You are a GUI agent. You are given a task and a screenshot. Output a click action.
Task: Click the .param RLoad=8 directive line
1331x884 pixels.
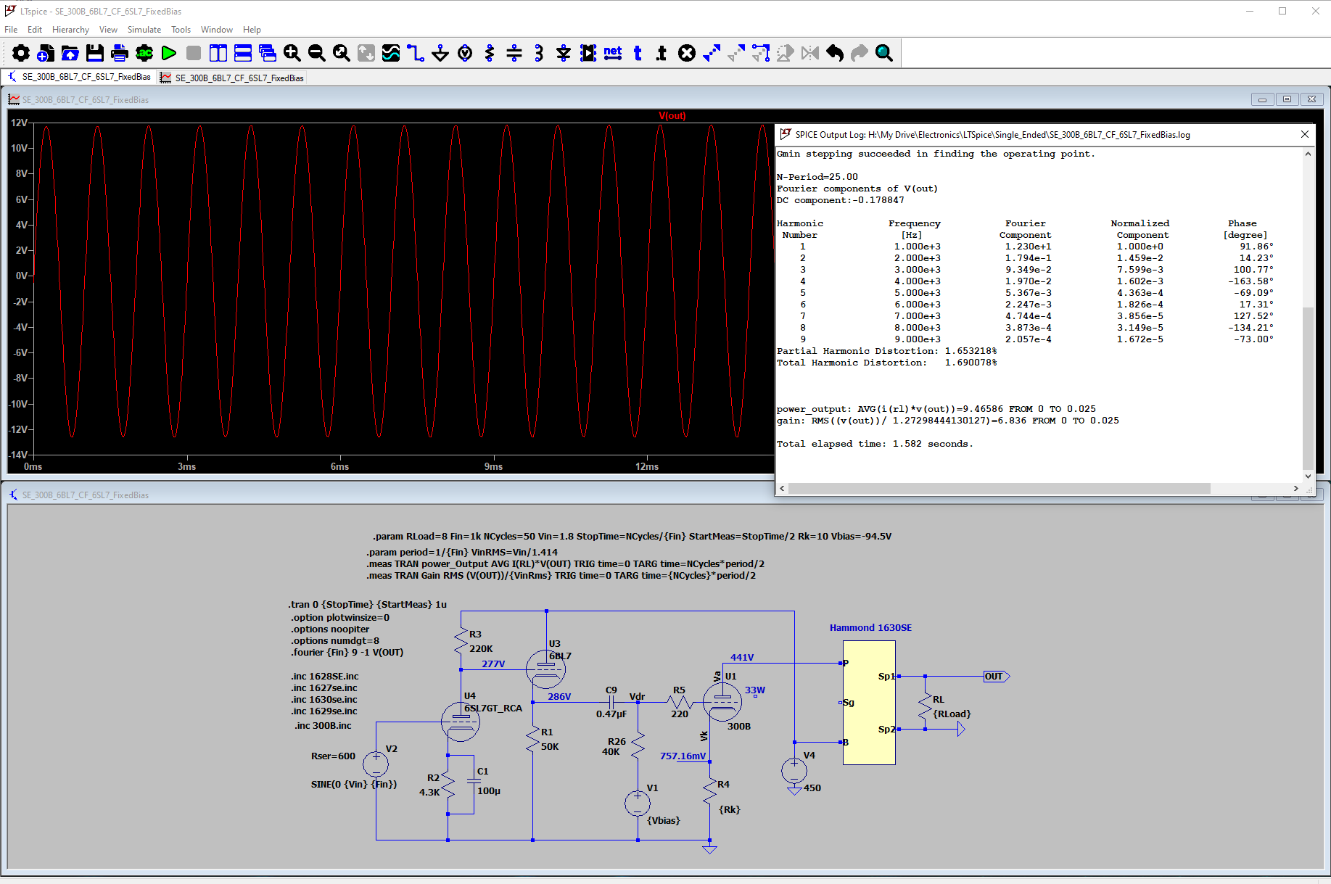[x=632, y=537]
